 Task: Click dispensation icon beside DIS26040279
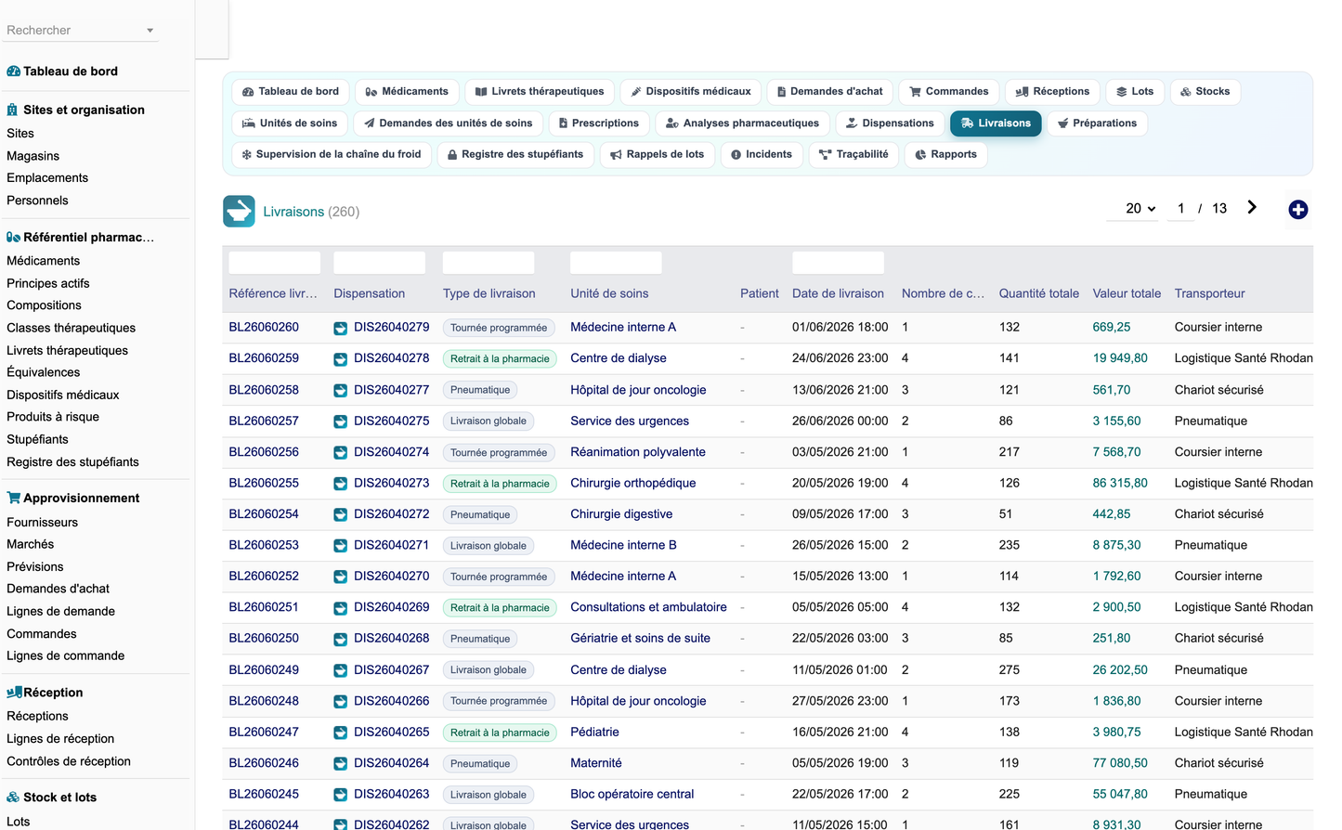pos(341,328)
